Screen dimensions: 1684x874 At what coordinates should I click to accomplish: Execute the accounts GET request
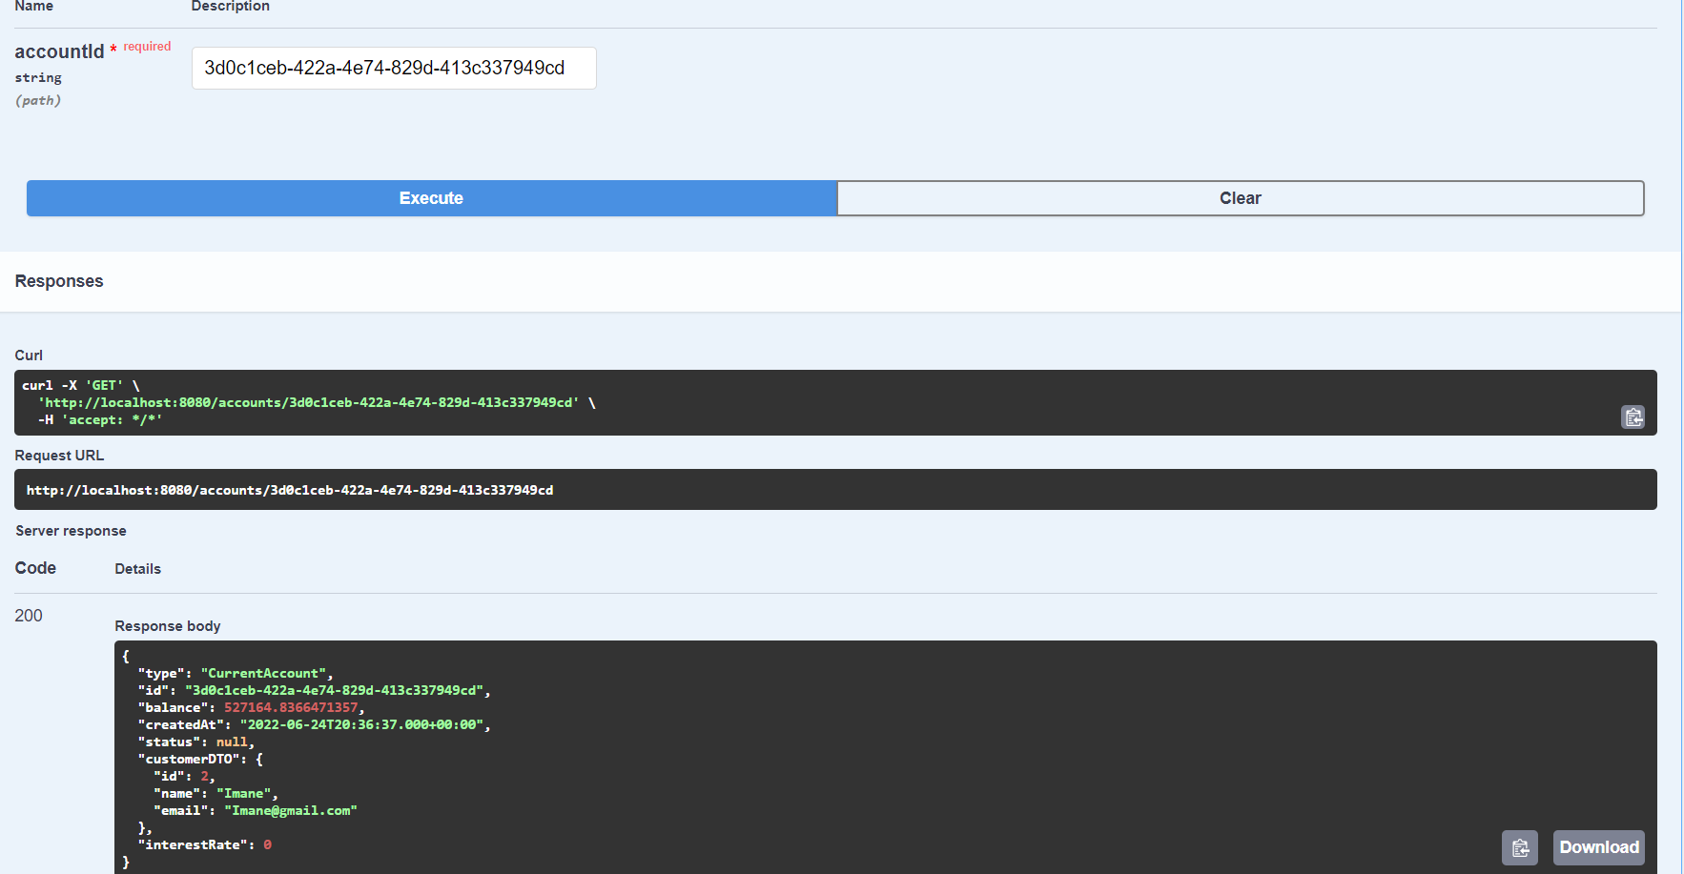tap(431, 198)
